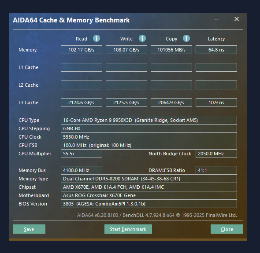Click the DRAM:FSB Ratio value 41:1
The width and height of the screenshot is (260, 253).
point(216,170)
